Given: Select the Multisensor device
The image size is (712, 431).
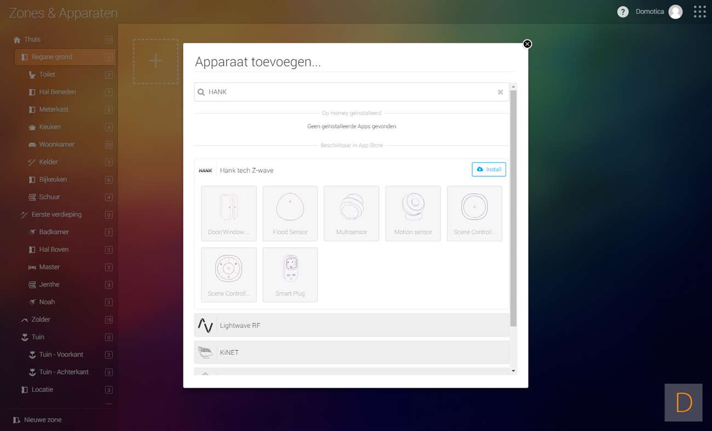Looking at the screenshot, I should [x=352, y=214].
